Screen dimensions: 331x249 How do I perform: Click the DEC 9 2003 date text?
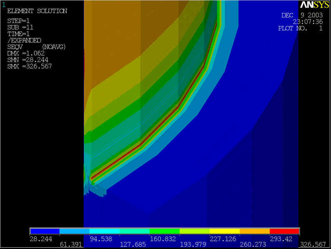click(302, 15)
